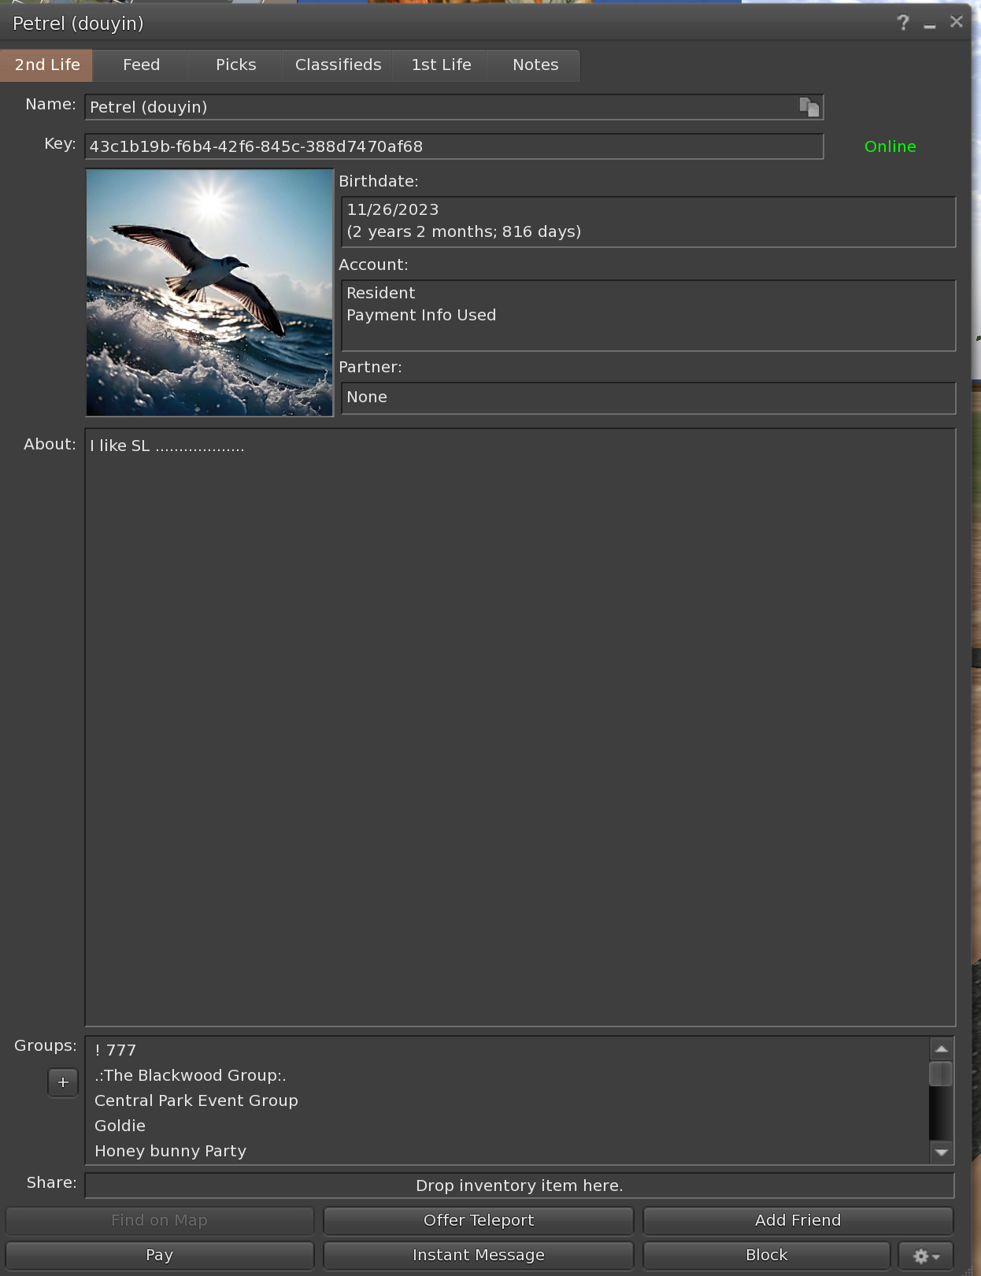Open the help question mark icon
The image size is (981, 1276).
[903, 23]
